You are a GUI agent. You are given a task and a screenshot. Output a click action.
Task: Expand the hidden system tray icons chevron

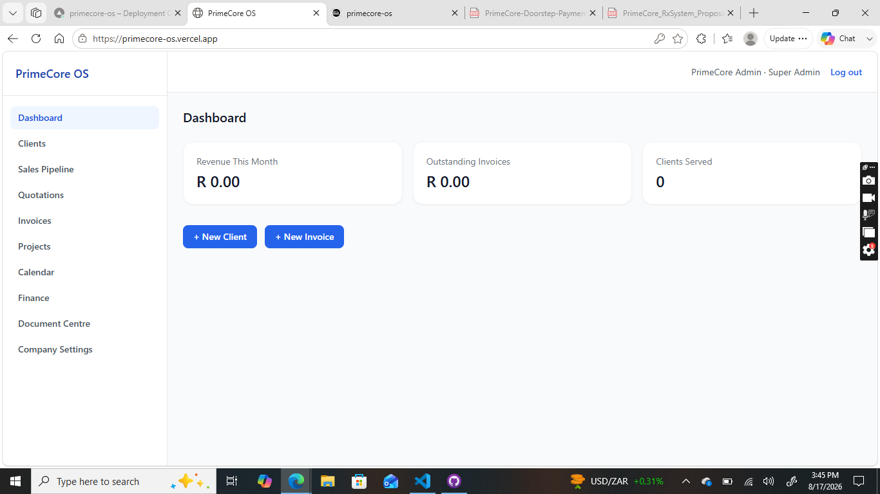[x=686, y=481]
